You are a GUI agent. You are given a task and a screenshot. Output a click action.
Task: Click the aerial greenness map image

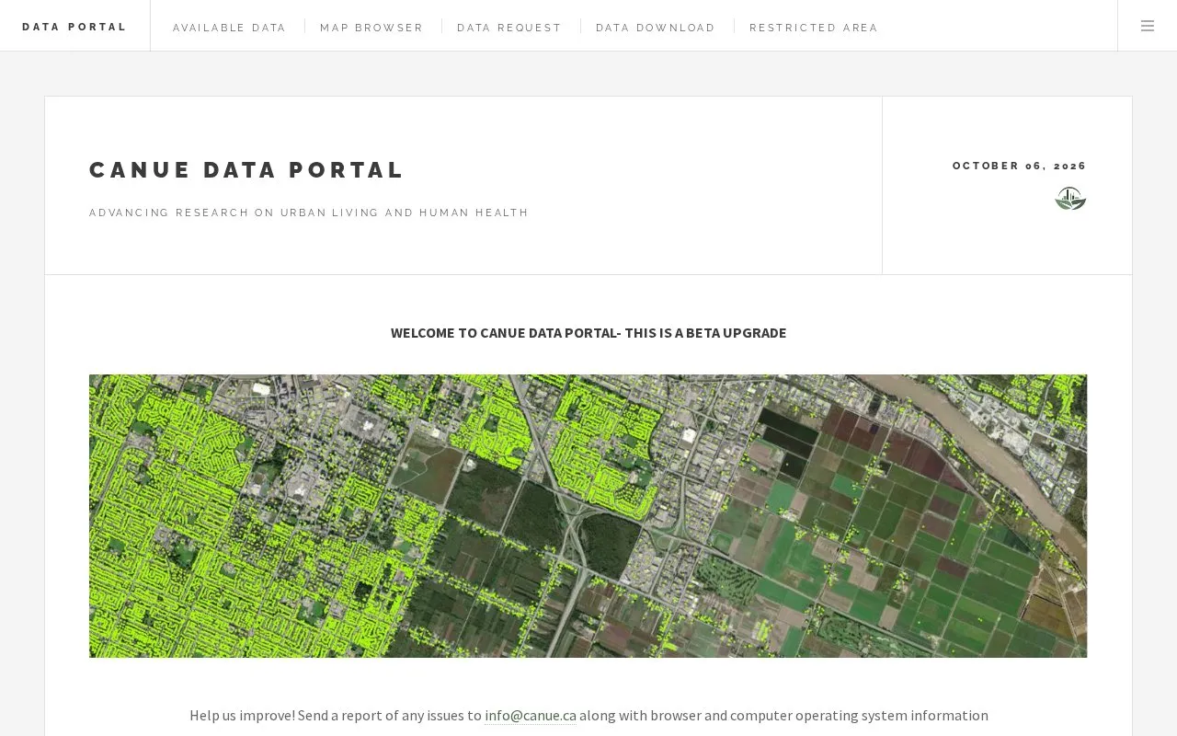pyautogui.click(x=588, y=516)
